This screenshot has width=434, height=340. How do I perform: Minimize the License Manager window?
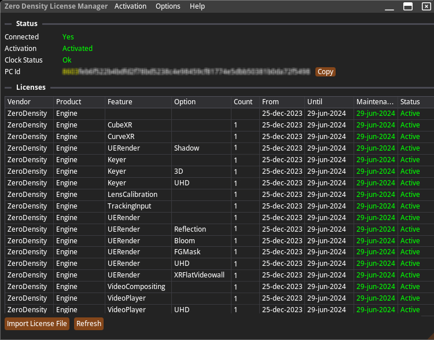pos(389,6)
